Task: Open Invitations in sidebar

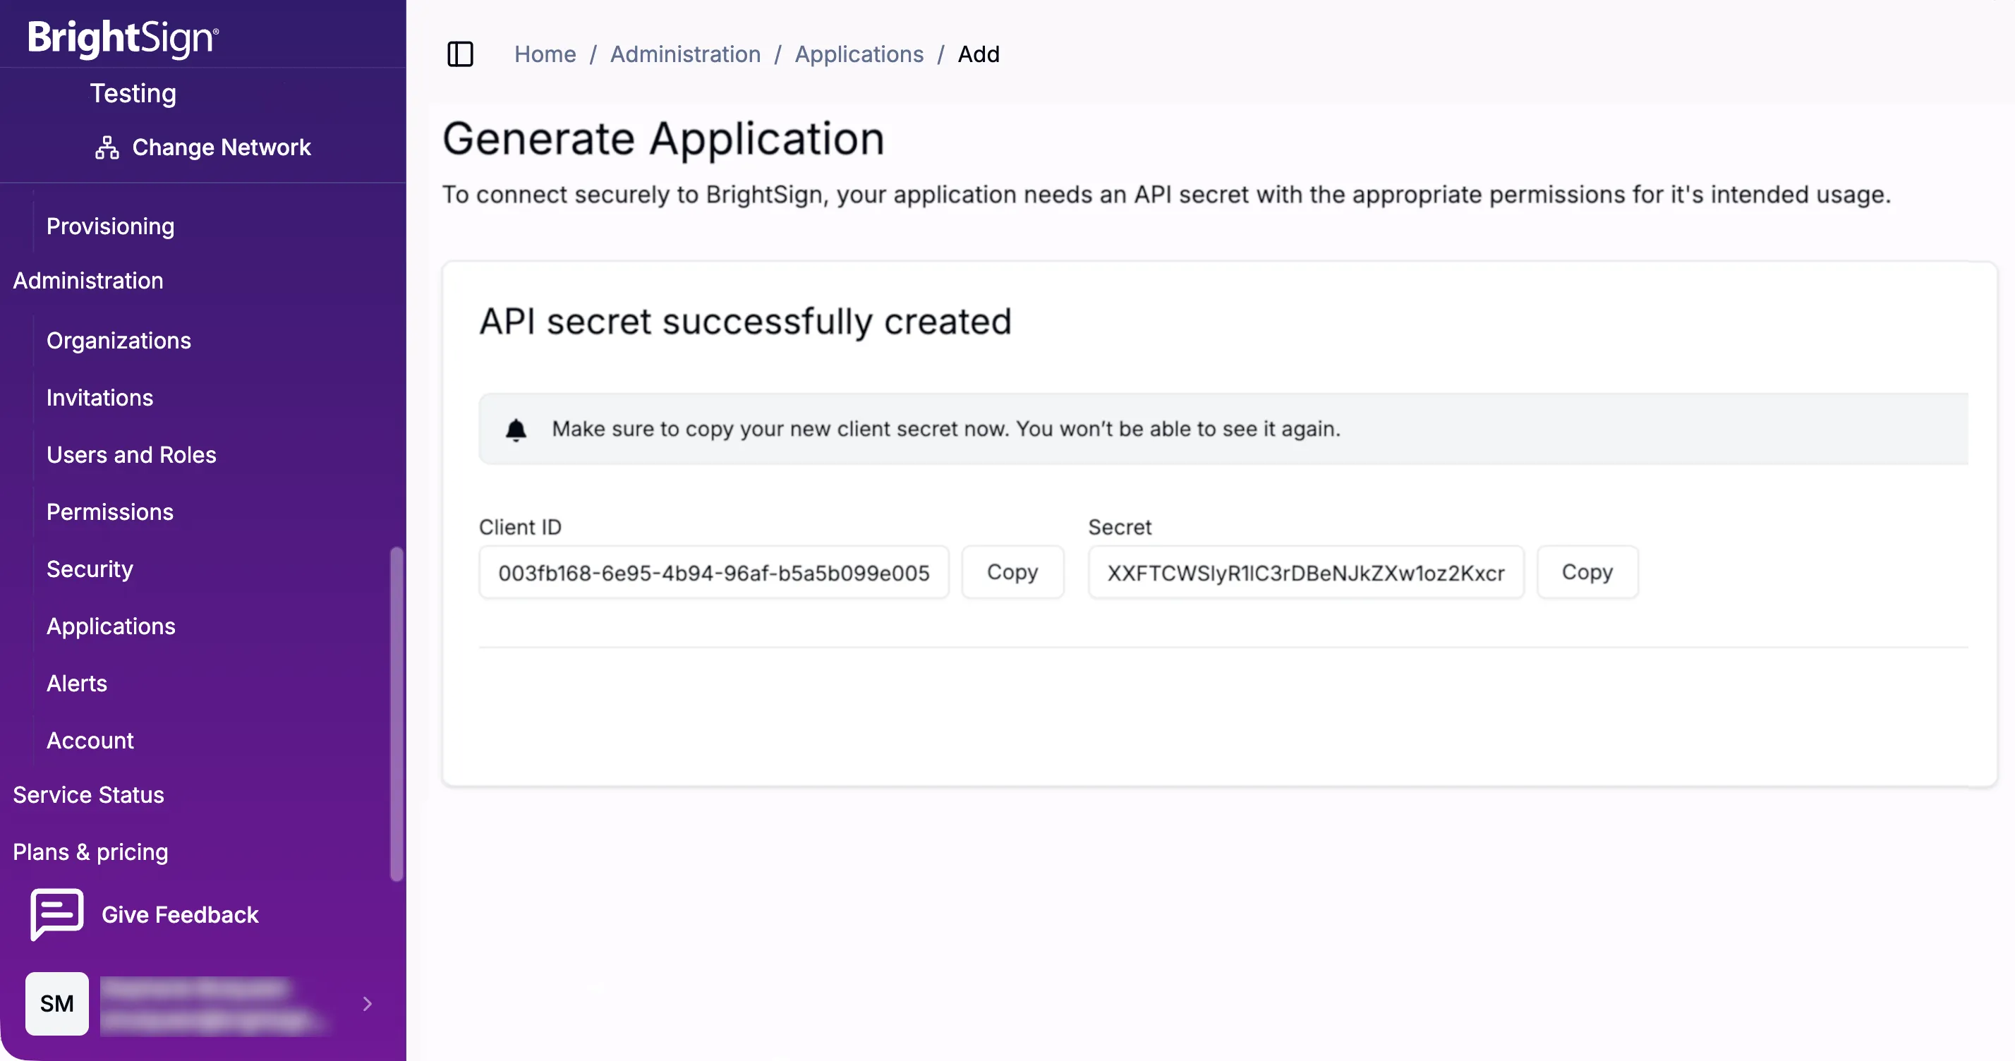Action: point(99,397)
